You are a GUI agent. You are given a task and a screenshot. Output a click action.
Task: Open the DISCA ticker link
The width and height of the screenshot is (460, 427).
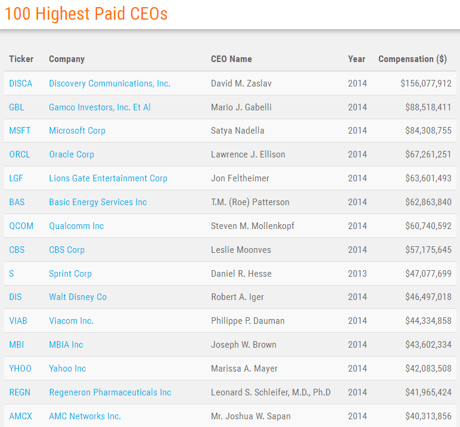[20, 83]
